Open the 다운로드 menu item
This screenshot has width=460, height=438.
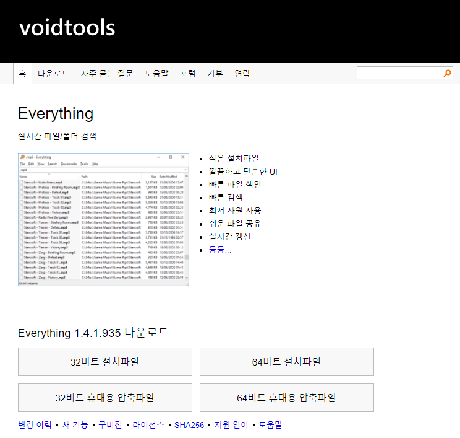pos(53,74)
